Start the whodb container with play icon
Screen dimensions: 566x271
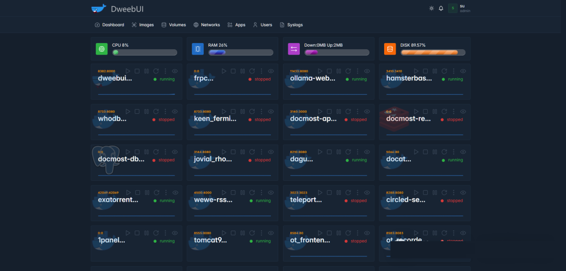127,111
